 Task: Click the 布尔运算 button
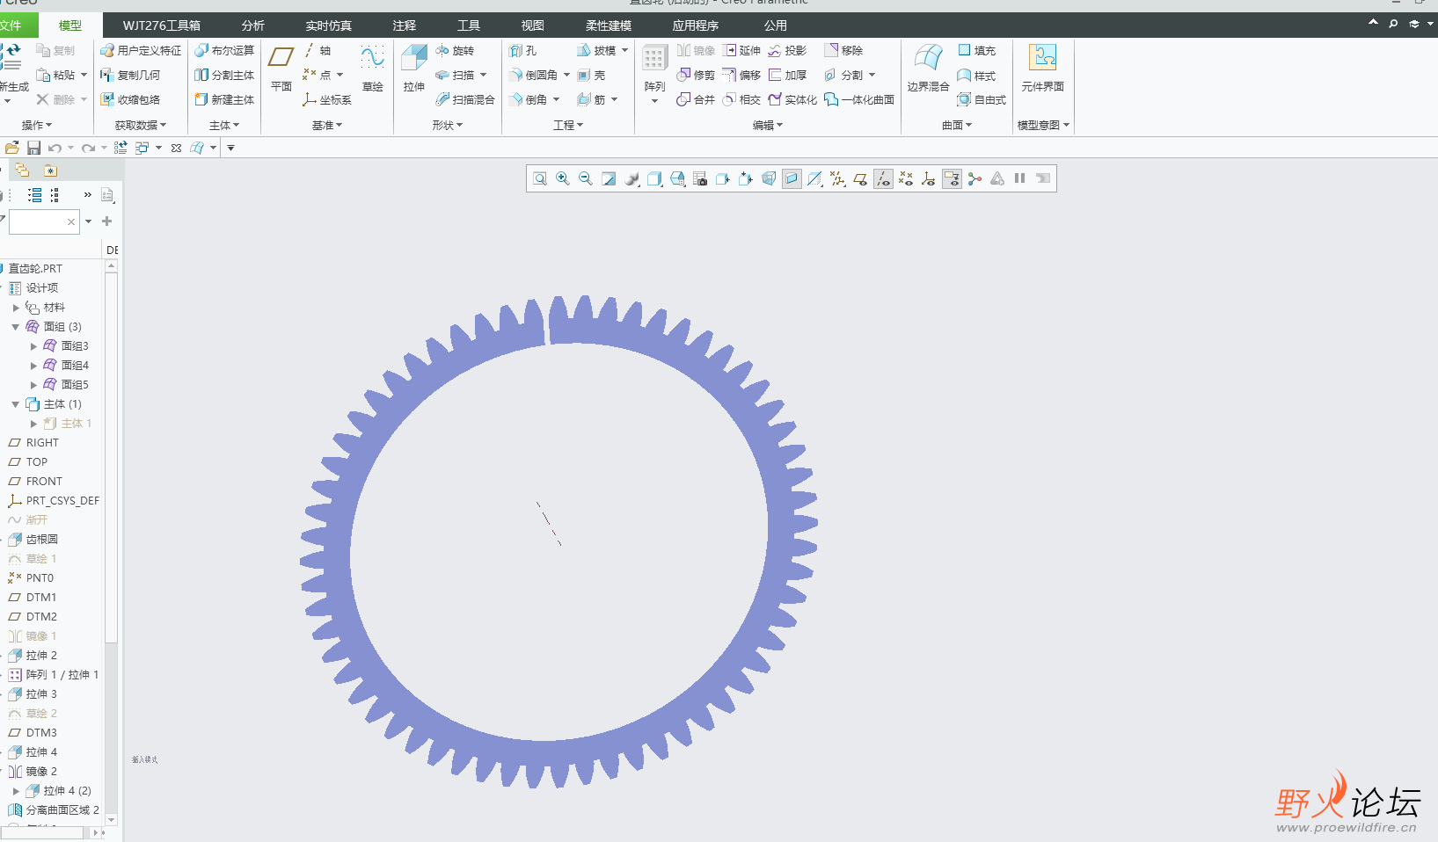pyautogui.click(x=224, y=51)
